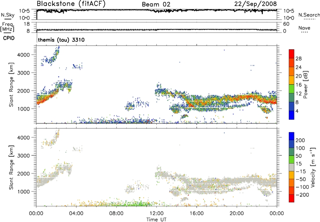Click the '18' frequency axis tick label

click(x=27, y=24)
